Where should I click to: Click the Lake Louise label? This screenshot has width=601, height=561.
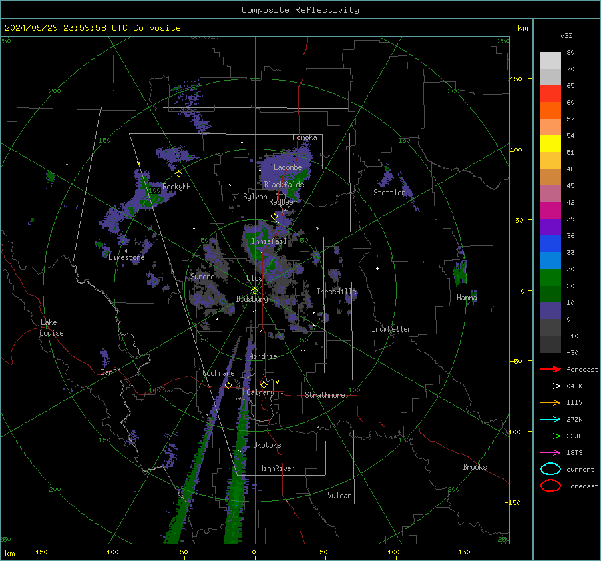pyautogui.click(x=51, y=328)
